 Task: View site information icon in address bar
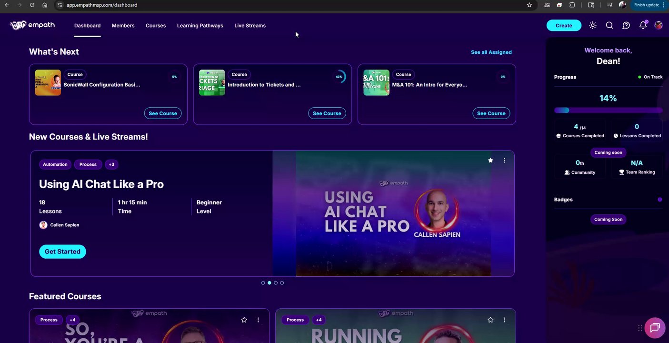[x=60, y=5]
